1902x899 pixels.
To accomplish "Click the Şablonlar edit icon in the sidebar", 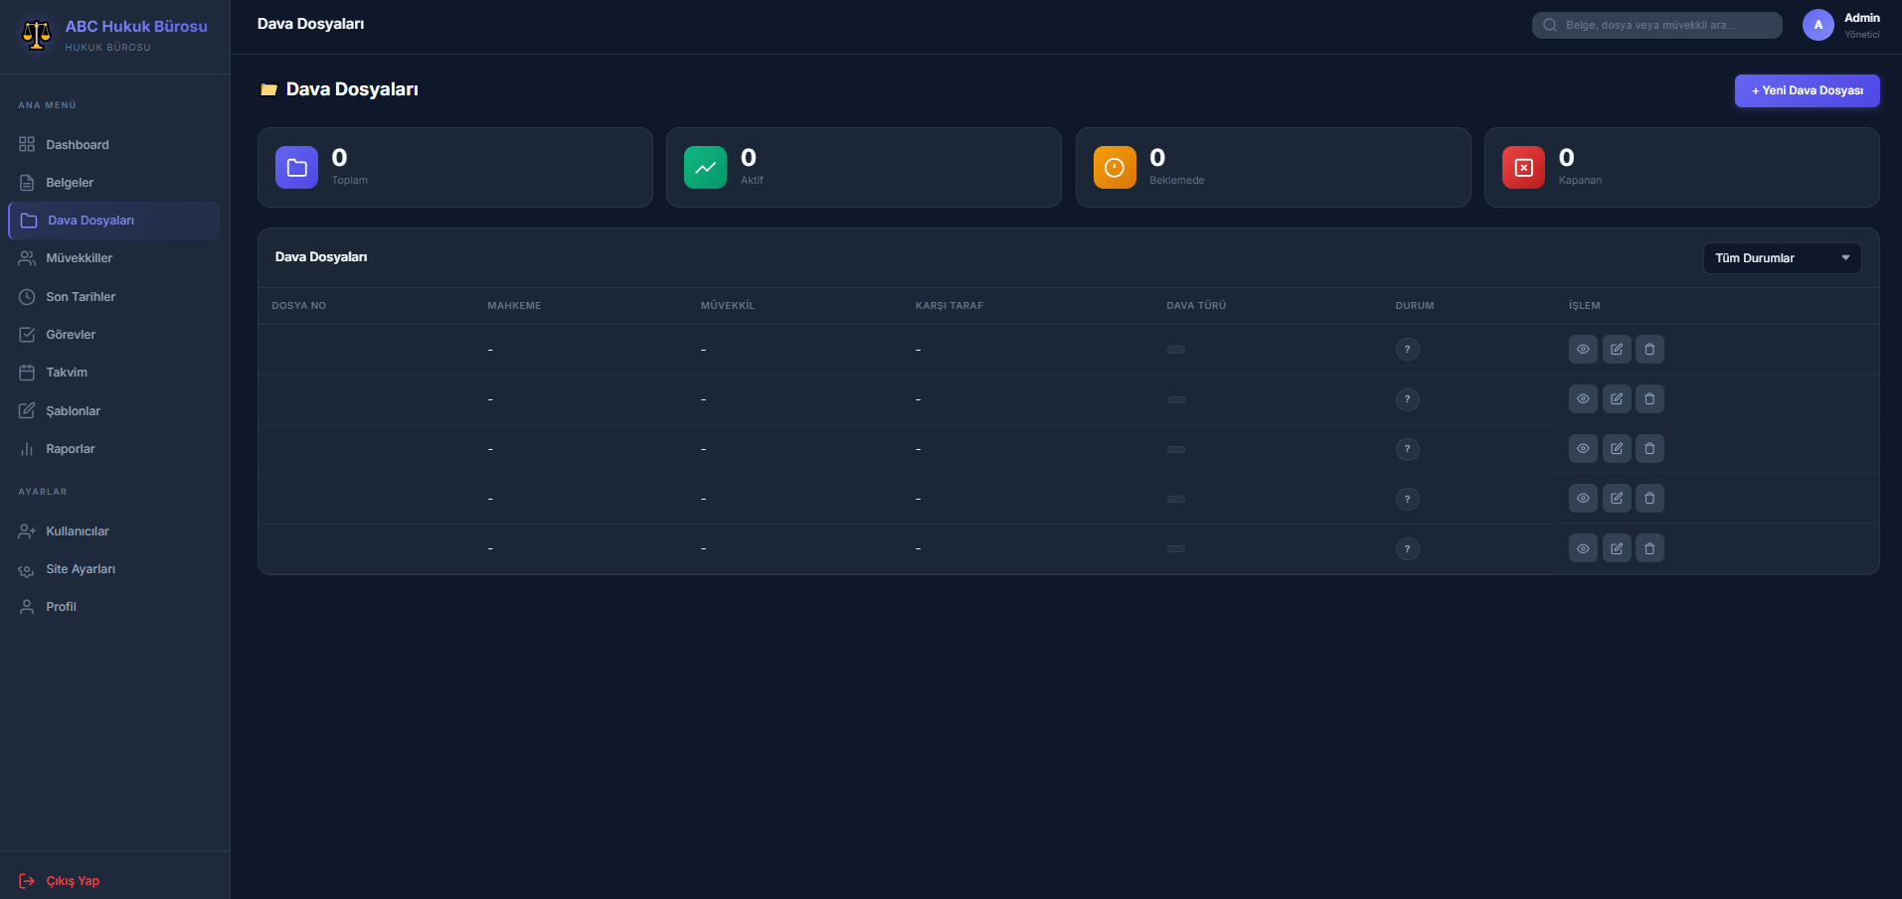I will [x=27, y=410].
